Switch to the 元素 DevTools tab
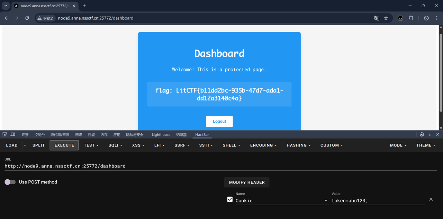This screenshot has height=219, width=443. tap(25, 135)
